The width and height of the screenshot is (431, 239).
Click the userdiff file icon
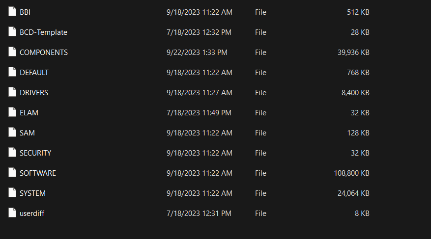pyautogui.click(x=12, y=212)
